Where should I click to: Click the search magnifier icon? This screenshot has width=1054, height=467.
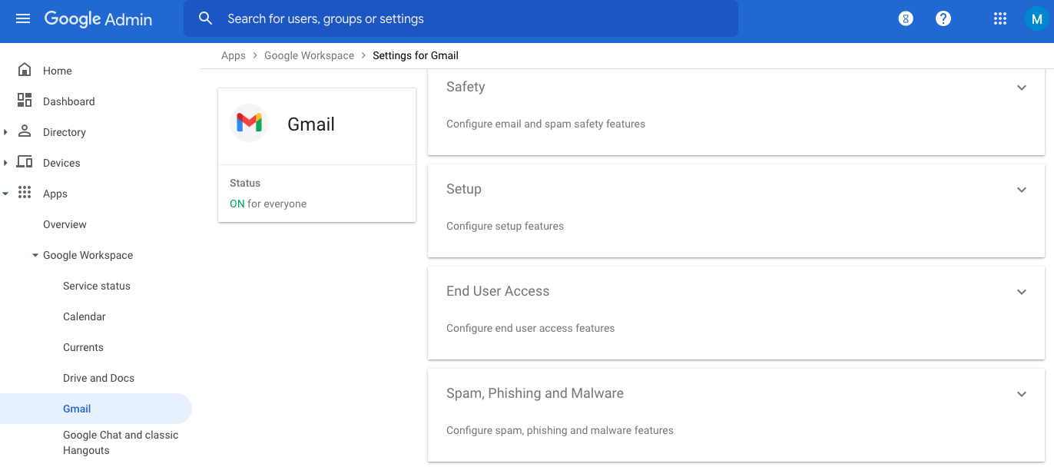click(205, 18)
